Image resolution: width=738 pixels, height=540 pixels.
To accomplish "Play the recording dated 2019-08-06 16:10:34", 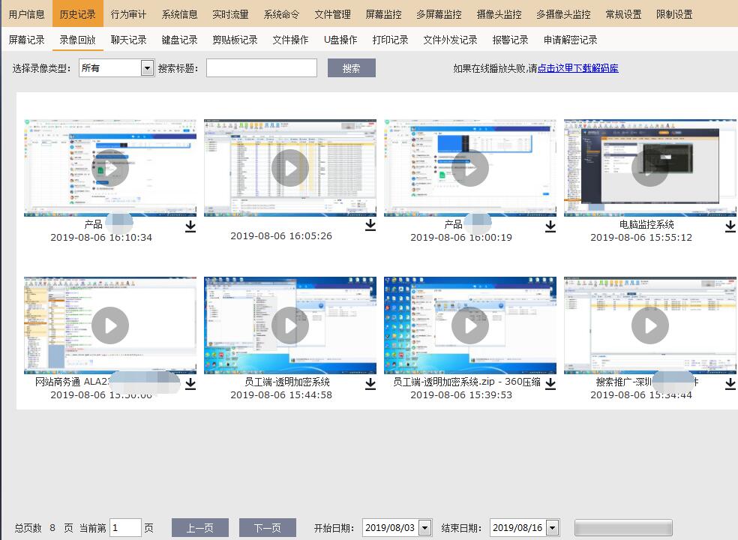I will (110, 167).
